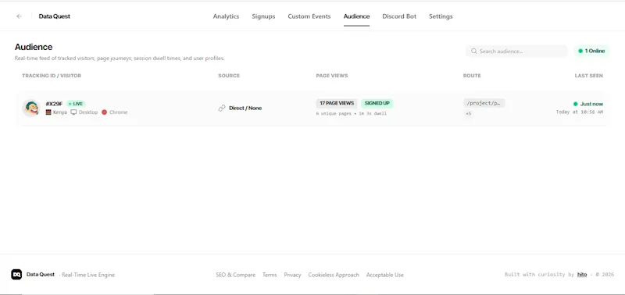Click the Data Quest project title
This screenshot has height=295, width=625.
(54, 16)
